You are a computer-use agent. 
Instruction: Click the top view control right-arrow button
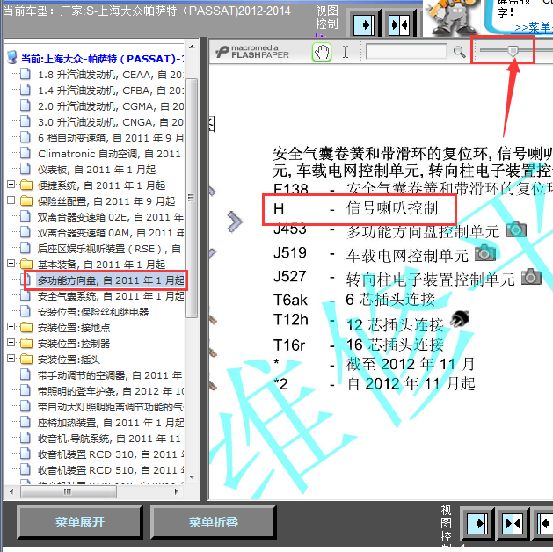click(364, 25)
